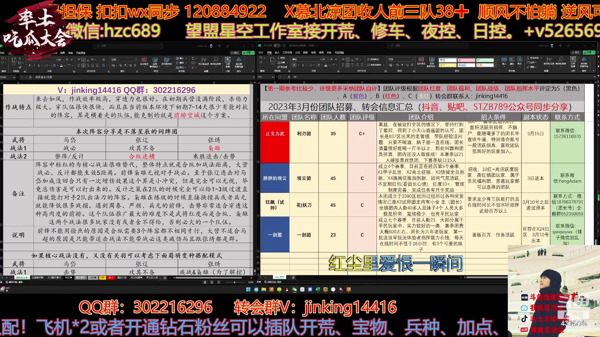Open the Data tab in the right Excel window
The image size is (600, 337).
point(305,53)
